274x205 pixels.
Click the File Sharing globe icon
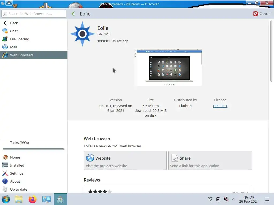click(5, 39)
